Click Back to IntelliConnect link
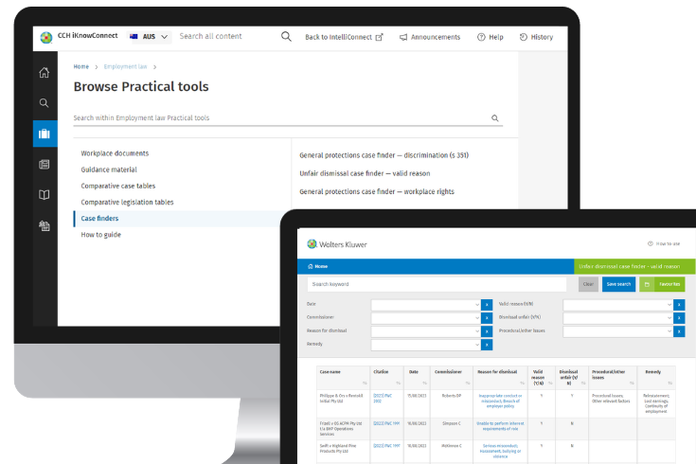Screen dimensions: 696x464 344,37
